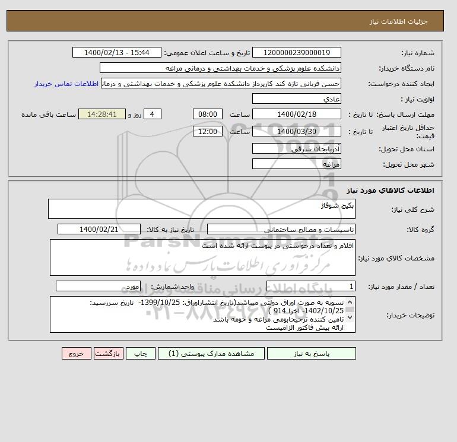Click the remaining time field 14:28:41
The height and width of the screenshot is (442, 457).
(102, 115)
